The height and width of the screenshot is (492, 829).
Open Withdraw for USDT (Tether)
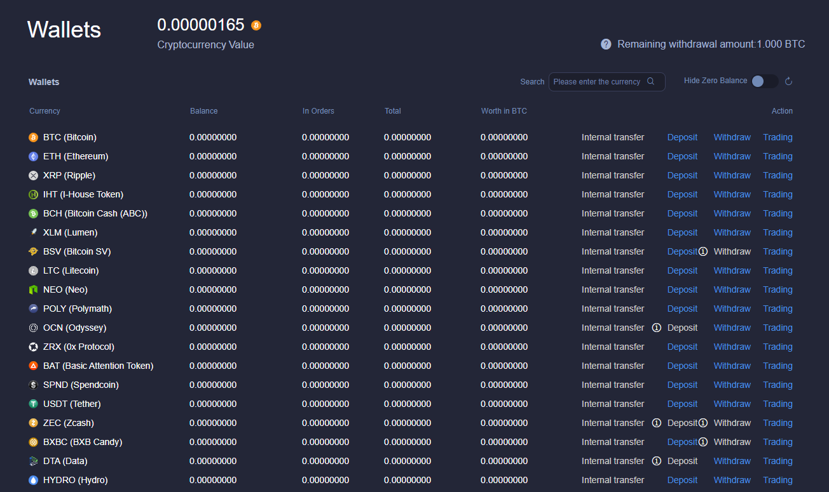(x=732, y=404)
